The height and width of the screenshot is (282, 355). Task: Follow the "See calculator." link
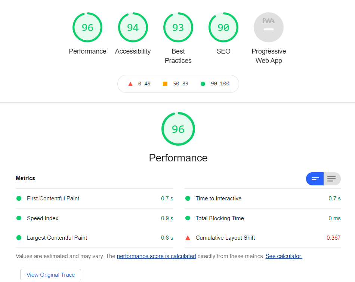[x=284, y=256]
